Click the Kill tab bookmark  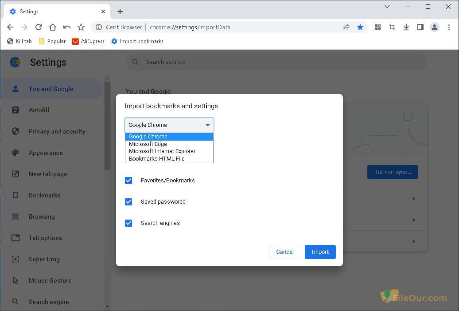19,41
